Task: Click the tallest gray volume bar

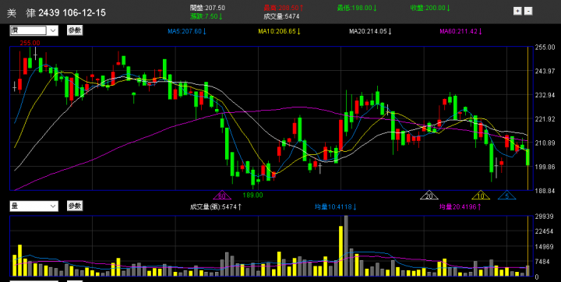Action: click(x=346, y=245)
